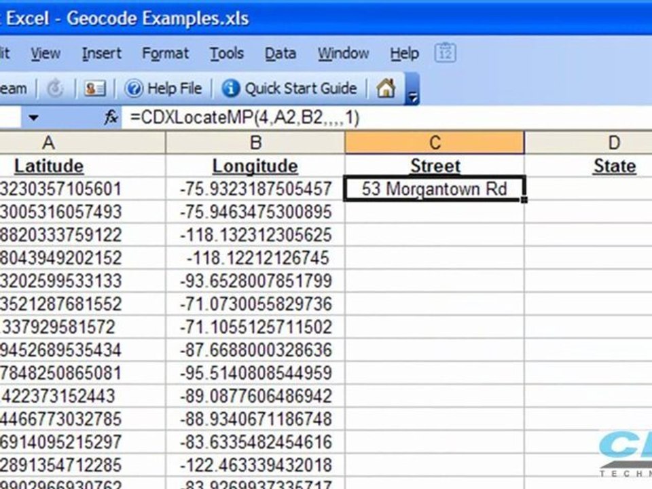Select latitude cell ending 6914095215297
Image resolution: width=652 pixels, height=489 pixels.
[82, 441]
